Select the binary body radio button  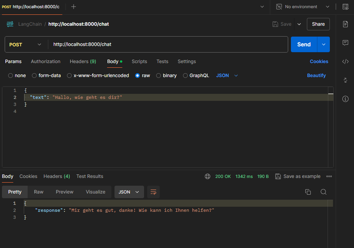pyautogui.click(x=159, y=76)
